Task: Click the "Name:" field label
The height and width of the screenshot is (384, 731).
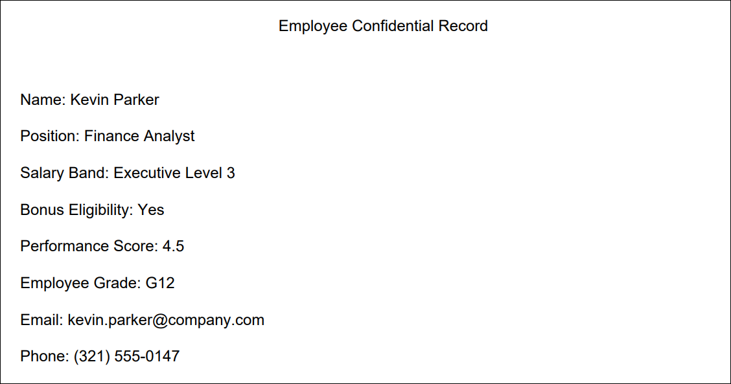Action: [x=43, y=100]
